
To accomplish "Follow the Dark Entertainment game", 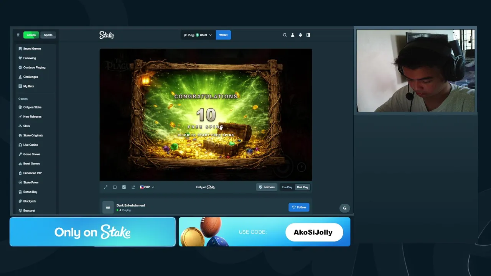I will pyautogui.click(x=299, y=207).
